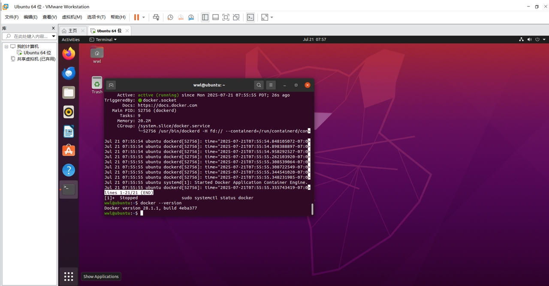Suspend the virtual machine
Viewport: 549px width, 286px height.
(136, 17)
